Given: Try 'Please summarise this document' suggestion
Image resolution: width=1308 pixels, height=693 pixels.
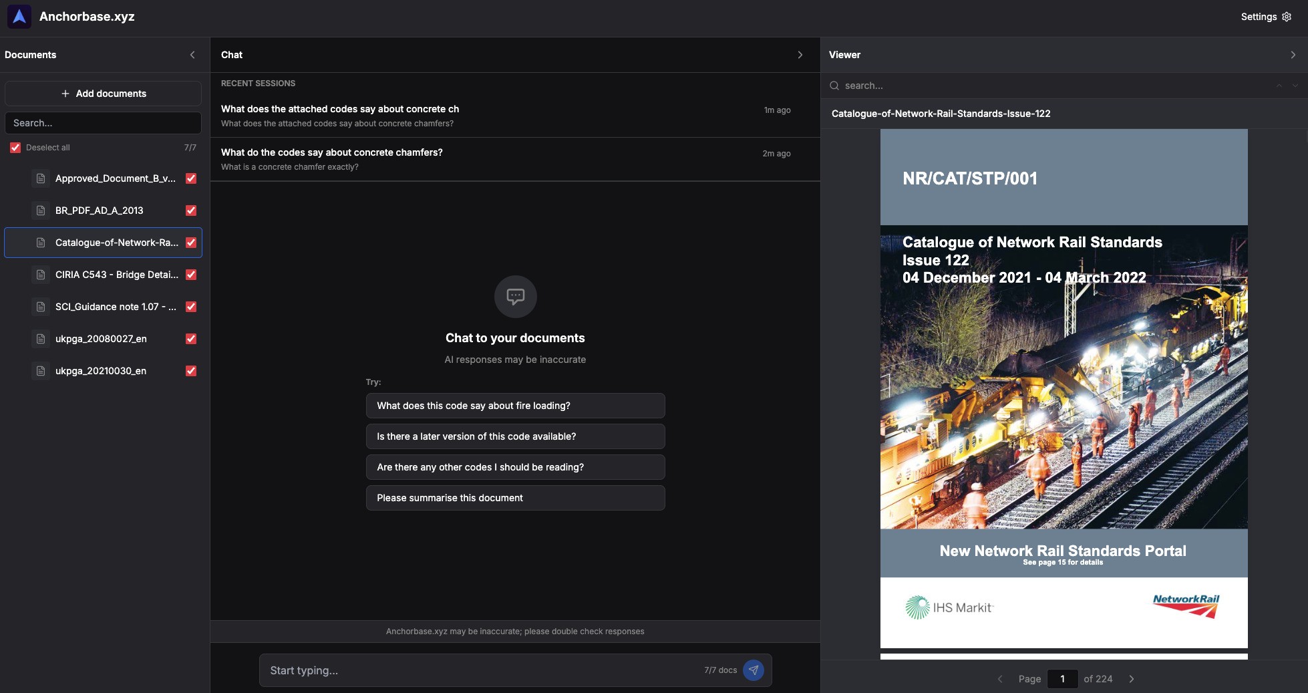Looking at the screenshot, I should click(x=515, y=498).
